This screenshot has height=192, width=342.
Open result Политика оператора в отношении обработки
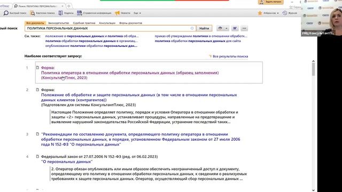130,73
